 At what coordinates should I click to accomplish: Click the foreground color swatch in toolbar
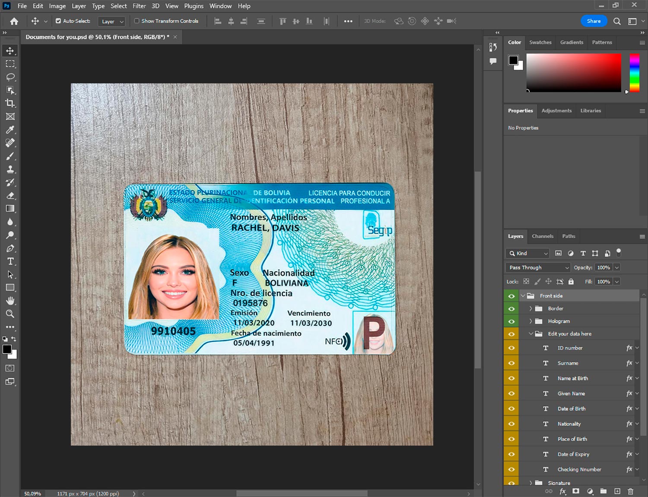click(7, 350)
